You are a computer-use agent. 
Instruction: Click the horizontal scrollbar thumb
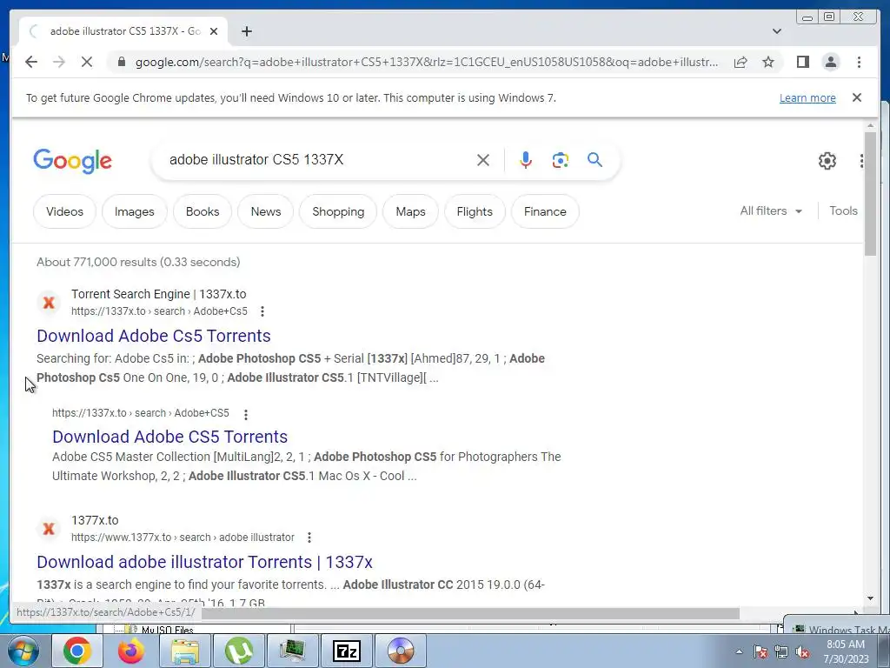coord(470,613)
